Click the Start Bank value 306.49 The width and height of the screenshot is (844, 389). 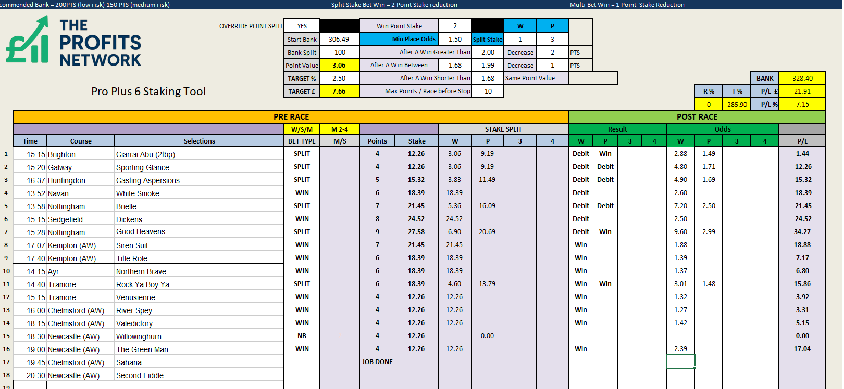coord(339,40)
